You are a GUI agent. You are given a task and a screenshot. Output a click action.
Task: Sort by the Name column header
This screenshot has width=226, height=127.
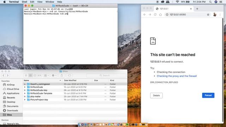point(43,80)
